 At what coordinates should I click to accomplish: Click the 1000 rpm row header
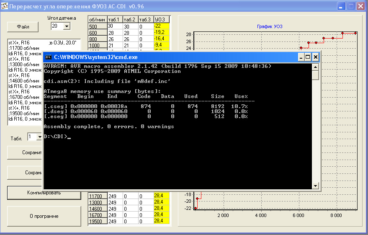pyautogui.click(x=98, y=45)
